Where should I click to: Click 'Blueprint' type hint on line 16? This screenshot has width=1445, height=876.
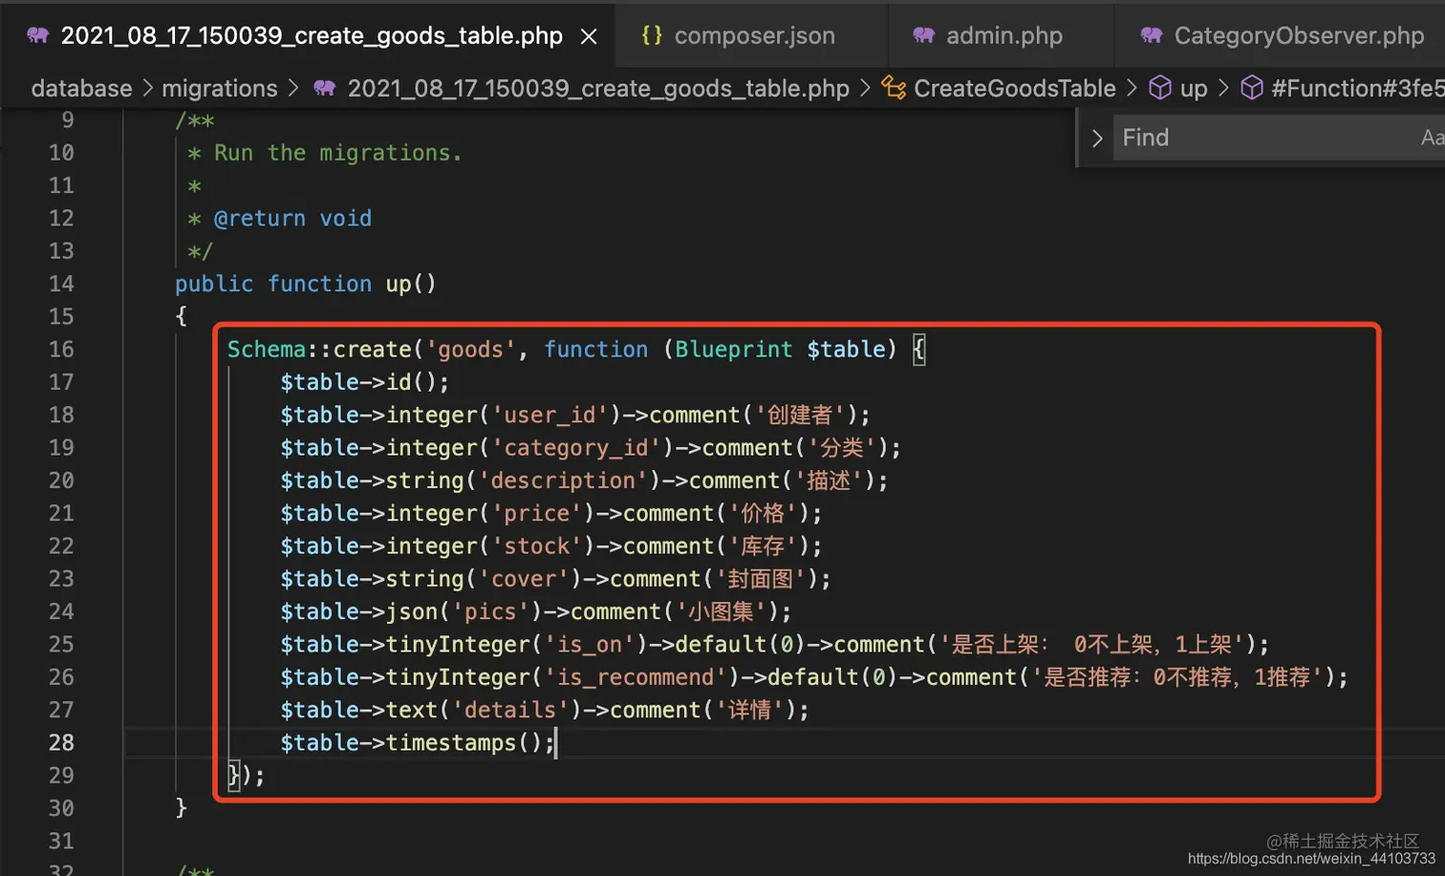(x=734, y=349)
